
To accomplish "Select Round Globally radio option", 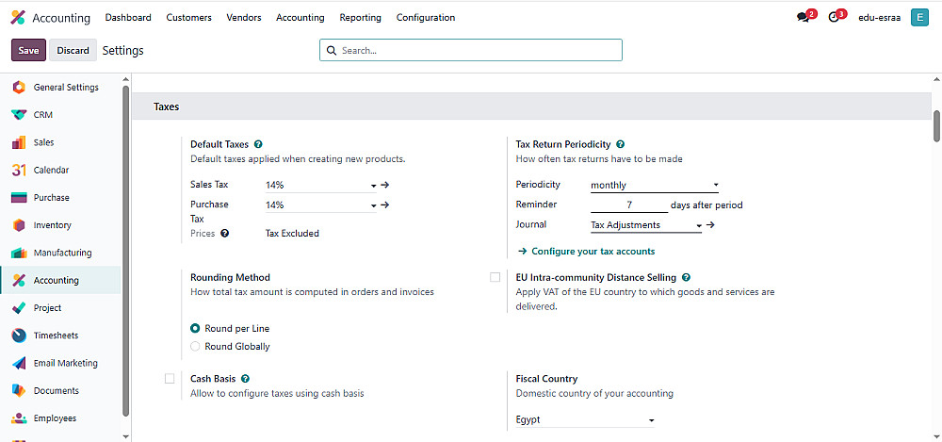I will 195,347.
